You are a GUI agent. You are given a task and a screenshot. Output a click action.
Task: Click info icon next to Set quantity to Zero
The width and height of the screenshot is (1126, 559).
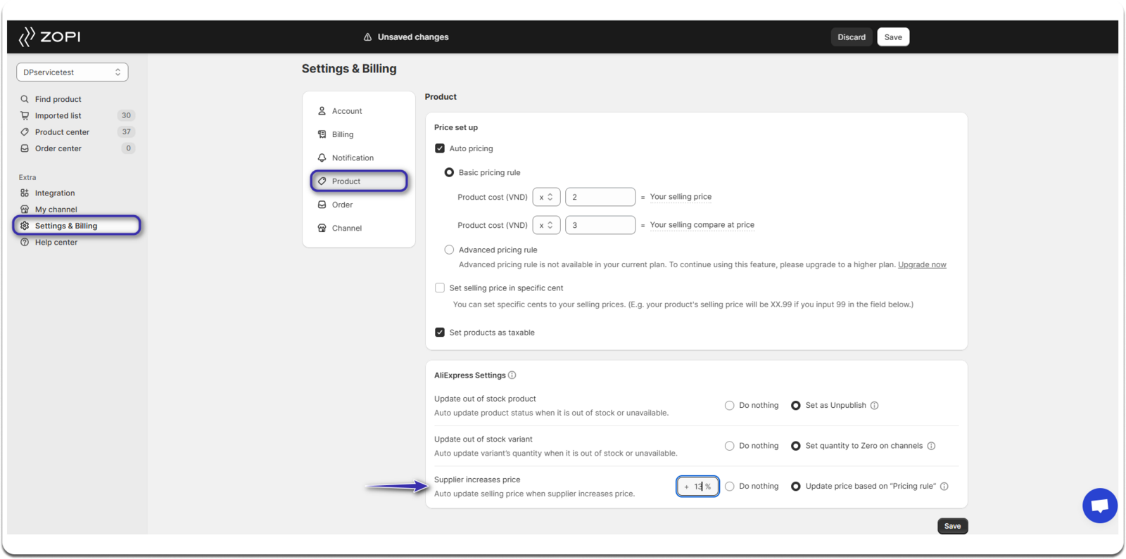[931, 446]
